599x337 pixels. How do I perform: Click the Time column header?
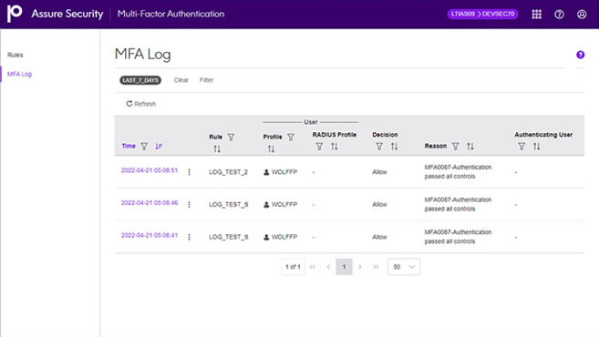[x=129, y=146]
